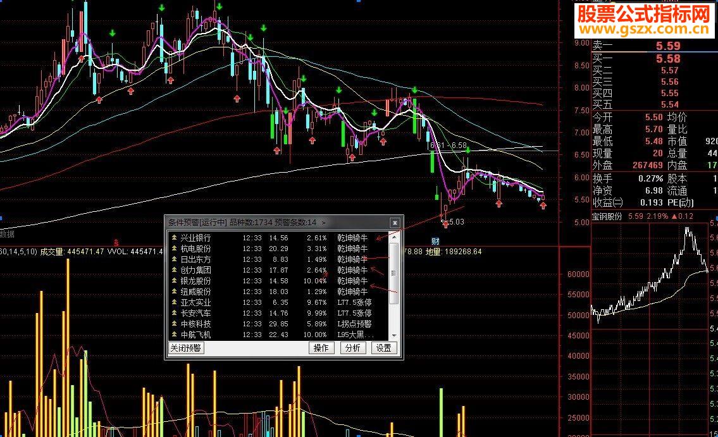Select the 9.99% change of 长安汽车
718x437 pixels.
click(x=316, y=313)
